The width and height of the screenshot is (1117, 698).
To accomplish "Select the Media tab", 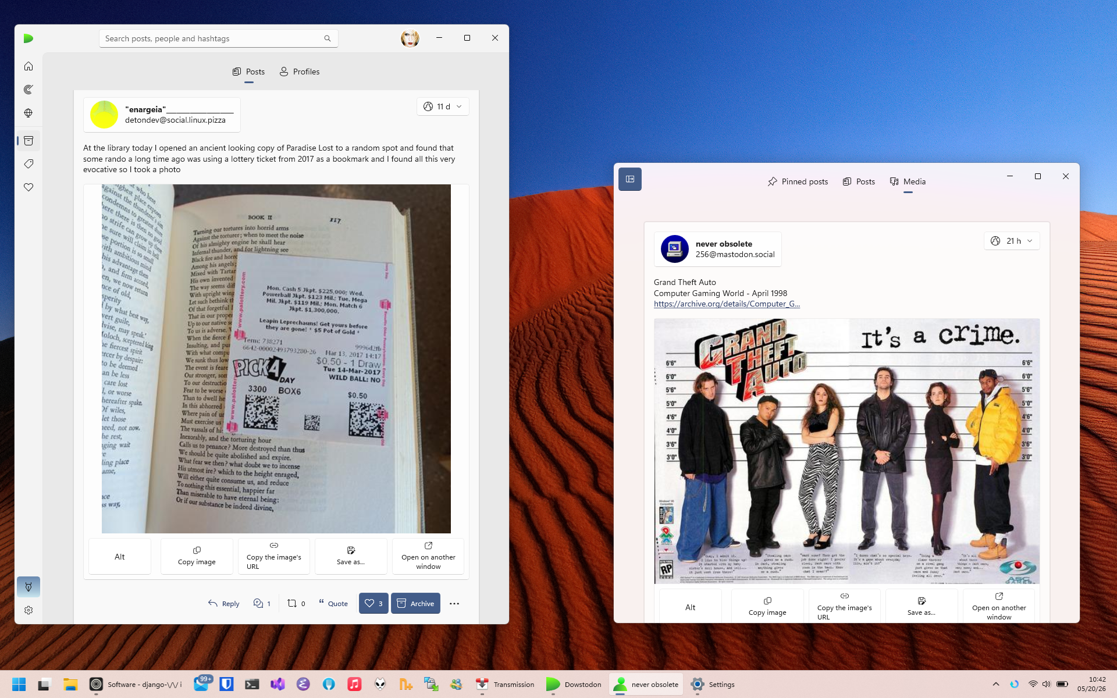I will tap(908, 181).
